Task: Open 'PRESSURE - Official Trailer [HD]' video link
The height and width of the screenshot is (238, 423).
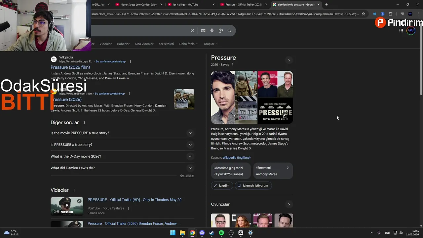Action: 135,200
